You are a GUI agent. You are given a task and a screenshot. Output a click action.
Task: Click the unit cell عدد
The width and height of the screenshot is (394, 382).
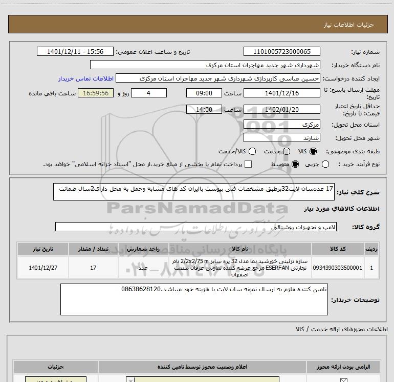(143, 268)
